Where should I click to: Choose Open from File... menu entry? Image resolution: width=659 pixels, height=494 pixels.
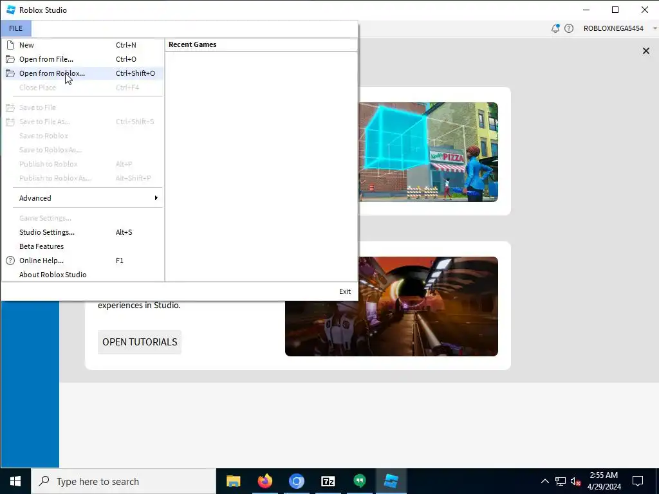tap(83, 59)
